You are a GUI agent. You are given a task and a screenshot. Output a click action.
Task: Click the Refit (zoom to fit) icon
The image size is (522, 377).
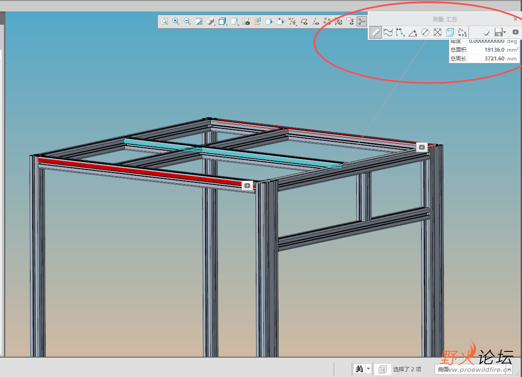click(164, 22)
